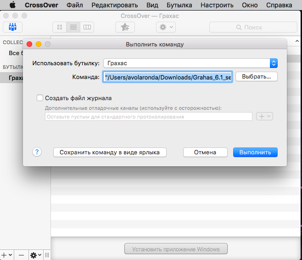Click the remove bottle minus button
302x260 pixels.
tap(22, 255)
